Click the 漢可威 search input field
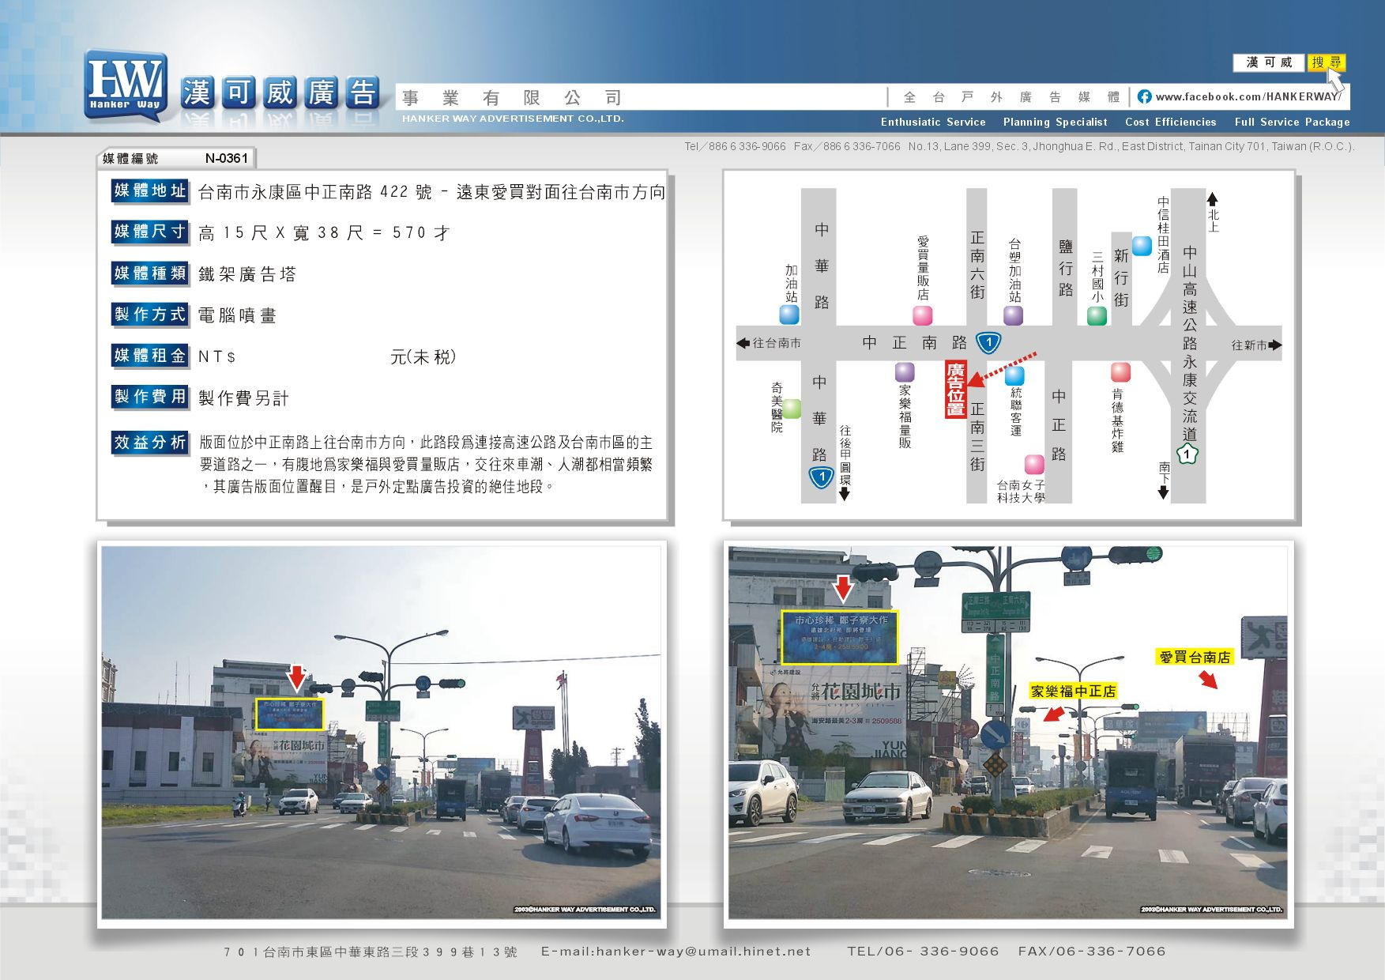1385x980 pixels. click(x=1269, y=62)
